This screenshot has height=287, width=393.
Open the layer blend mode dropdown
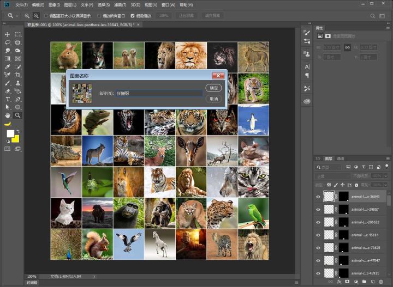(x=331, y=176)
